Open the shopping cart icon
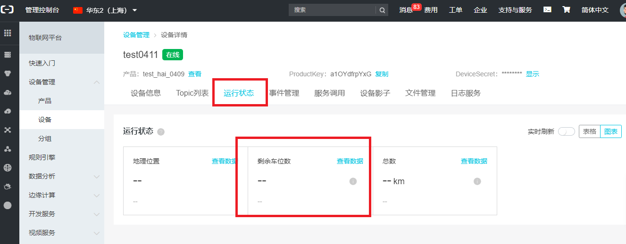The width and height of the screenshot is (626, 244). (566, 10)
